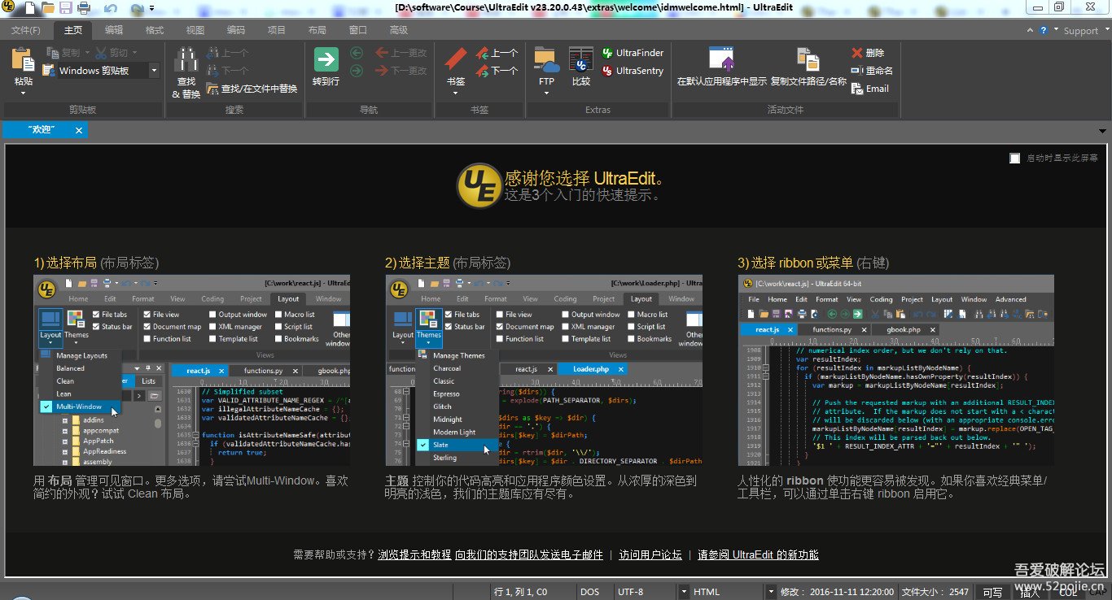Click the green Back navigation circle arrow
This screenshot has width=1112, height=600.
357,53
